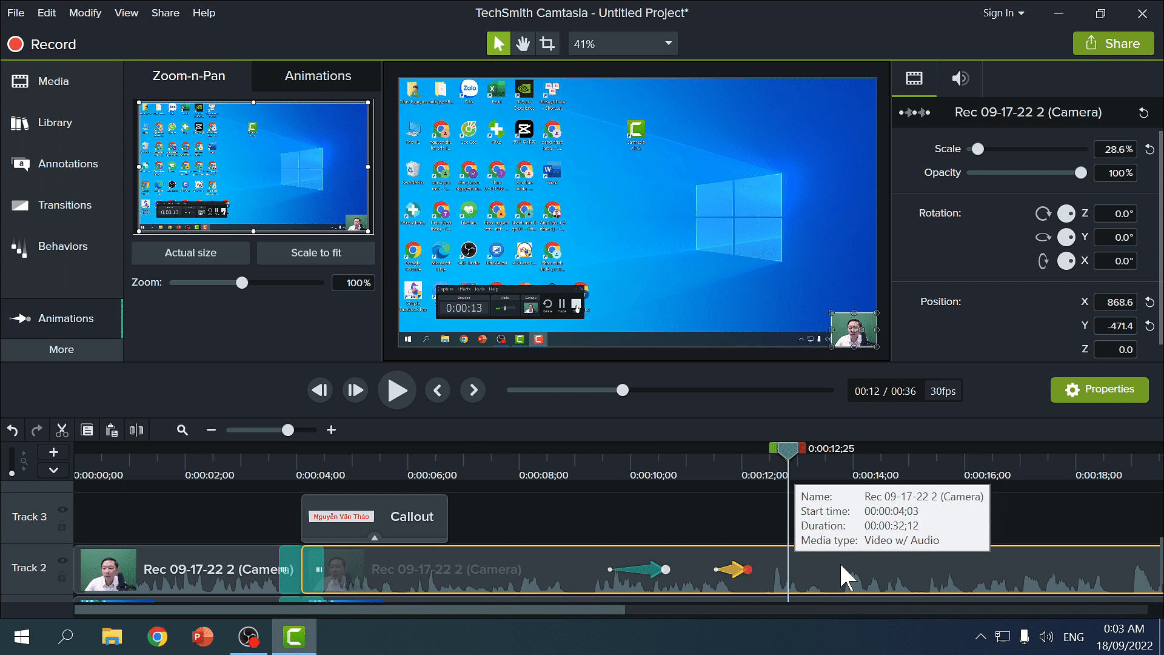Switch to the Animations tab
1164x655 pixels.
coord(318,76)
